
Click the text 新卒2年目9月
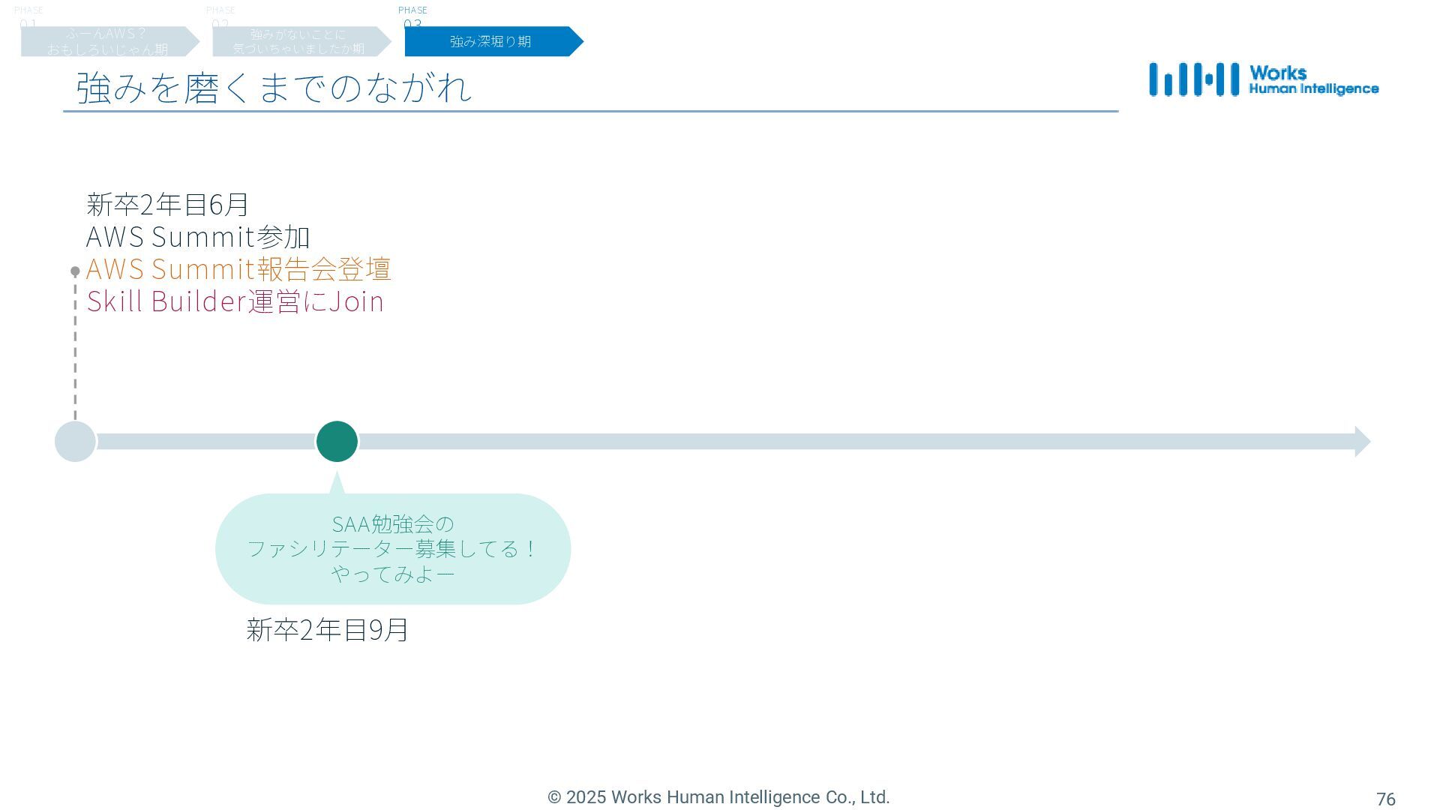pos(328,629)
